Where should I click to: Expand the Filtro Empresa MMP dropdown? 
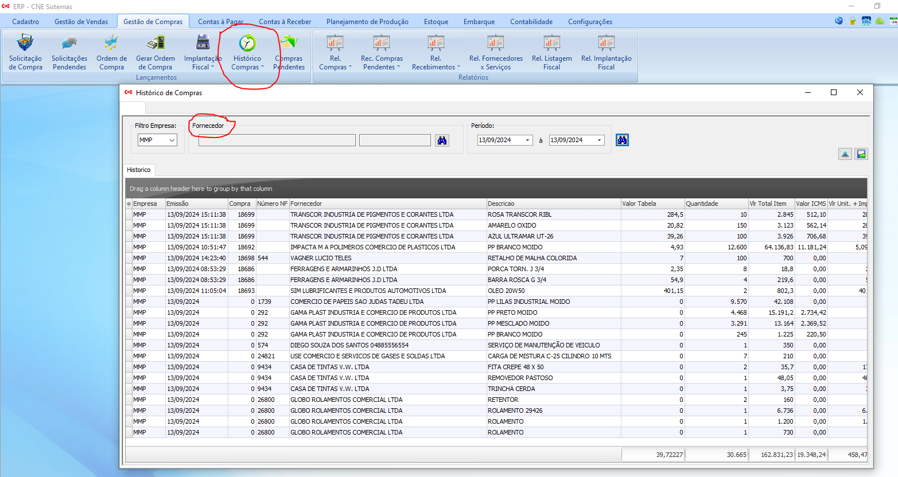172,140
